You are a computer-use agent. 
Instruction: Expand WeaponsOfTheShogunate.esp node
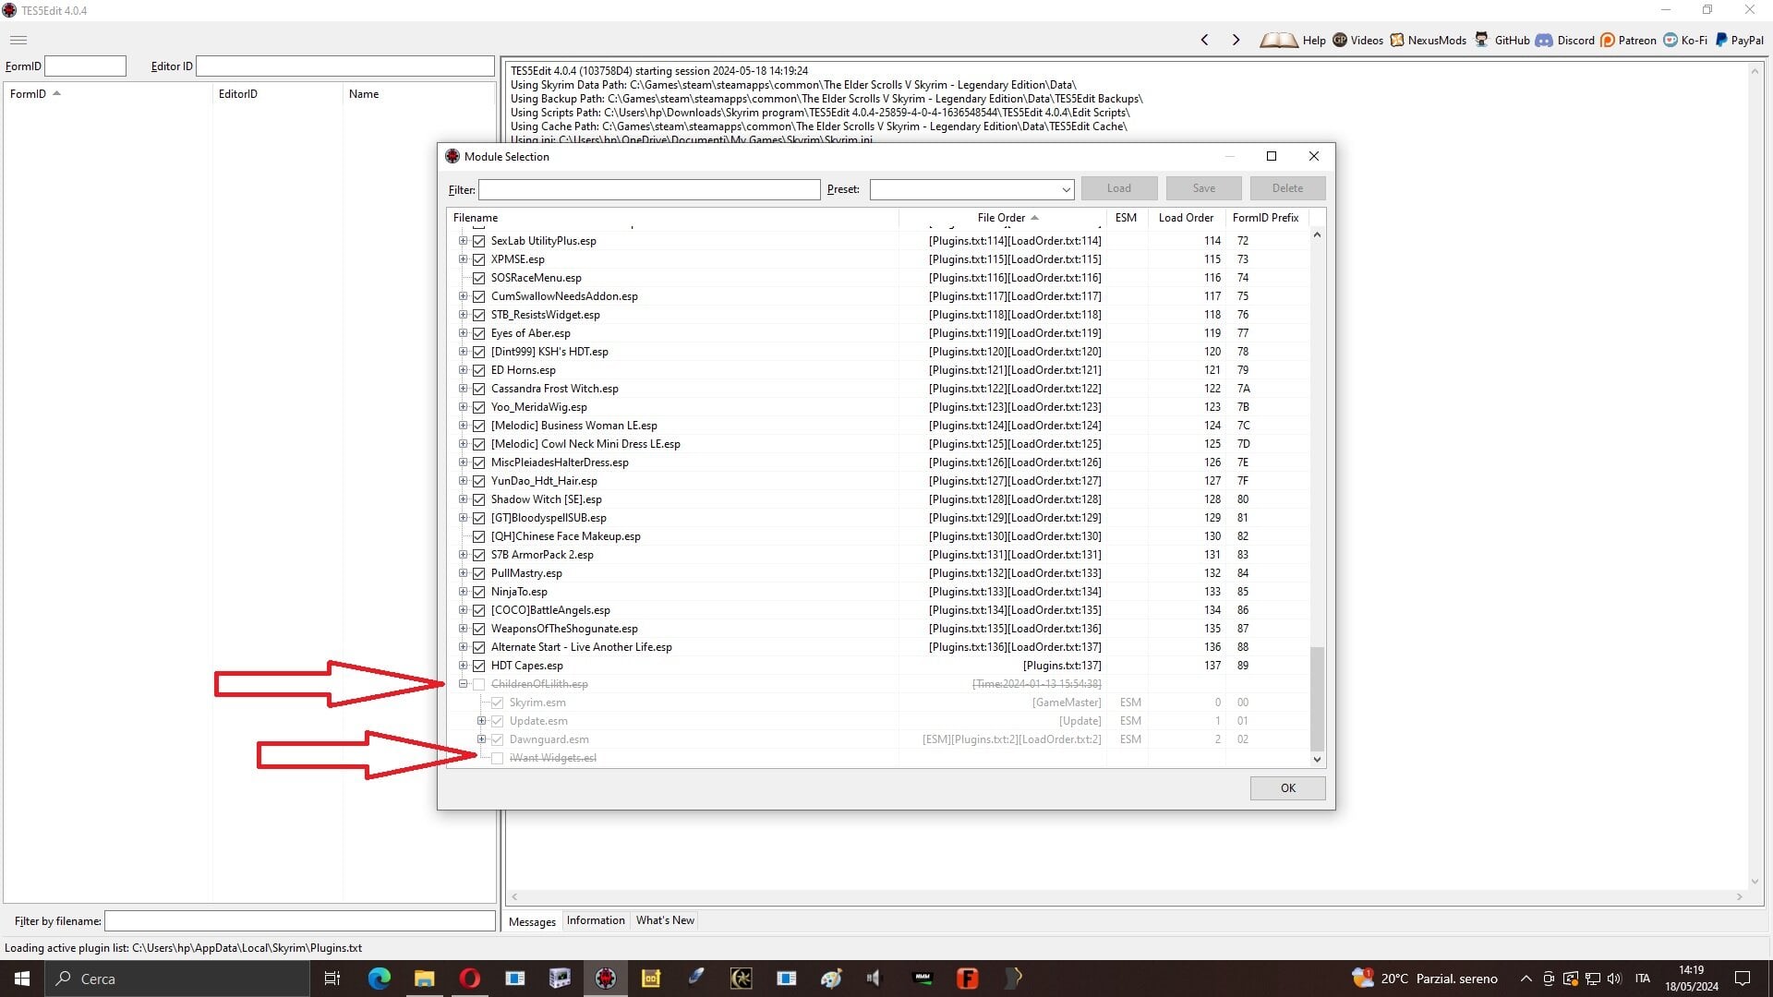coord(464,629)
